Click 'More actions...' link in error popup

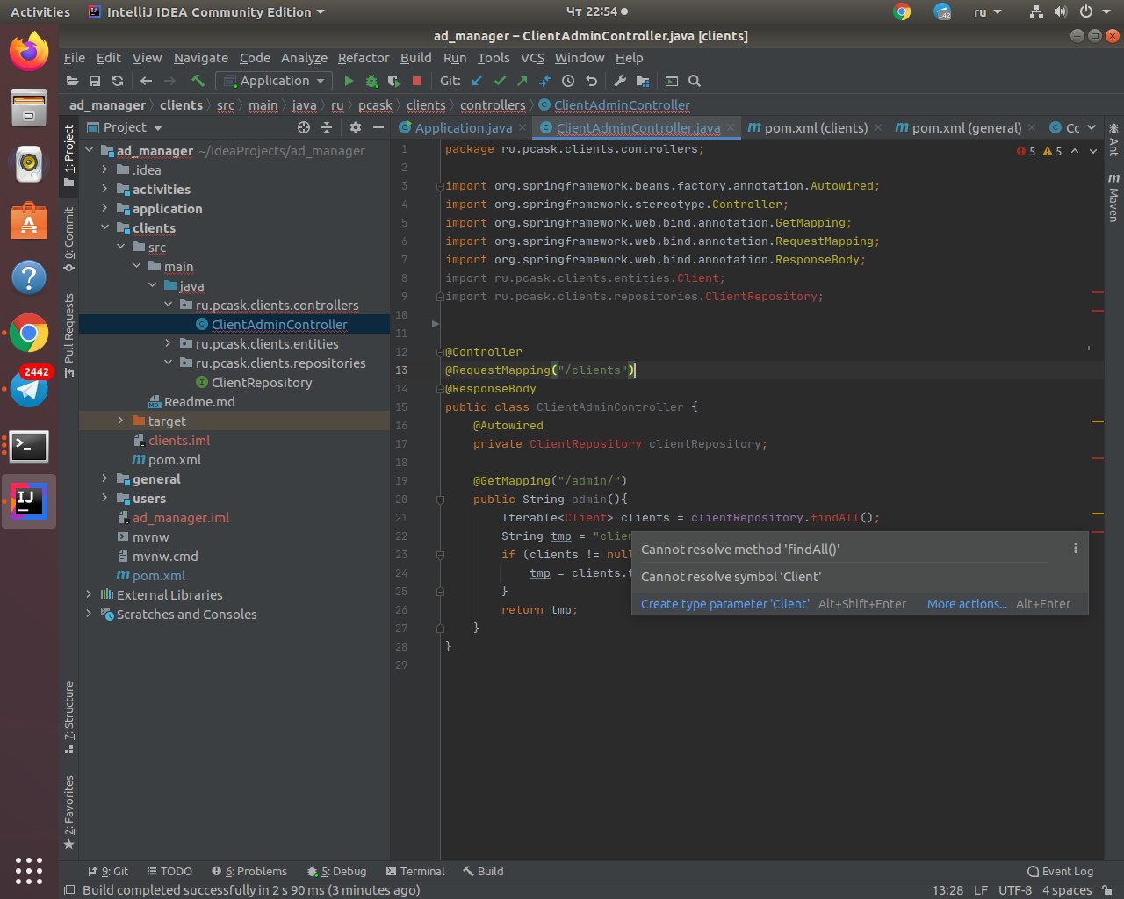point(967,604)
